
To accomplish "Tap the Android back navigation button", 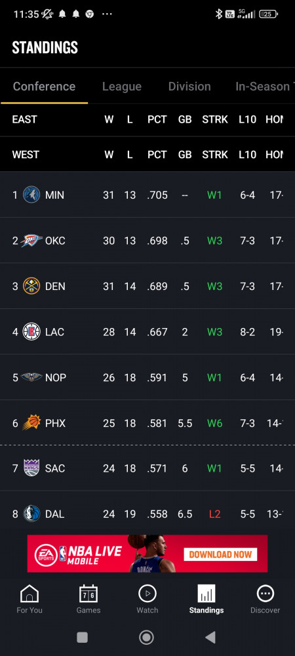I will pos(210,637).
